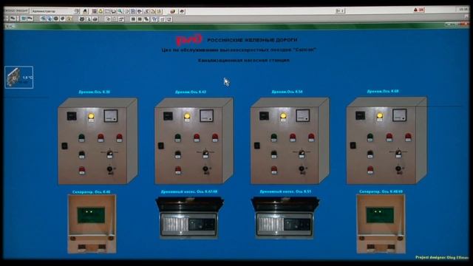Click yellow lamp on Дренаж К.54 panel
Screen dimensions: 473x266
(x=283, y=117)
